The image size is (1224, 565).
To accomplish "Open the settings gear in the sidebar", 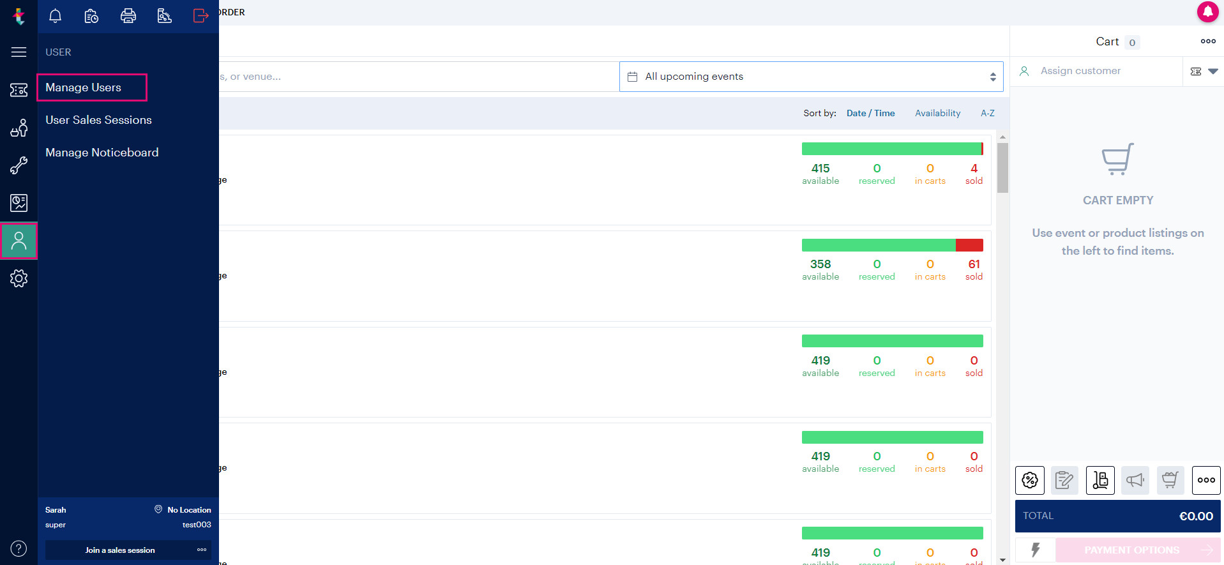I will coord(19,278).
